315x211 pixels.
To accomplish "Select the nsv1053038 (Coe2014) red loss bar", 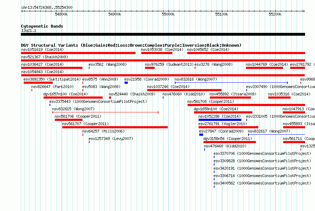I will pyautogui.click(x=157, y=53).
